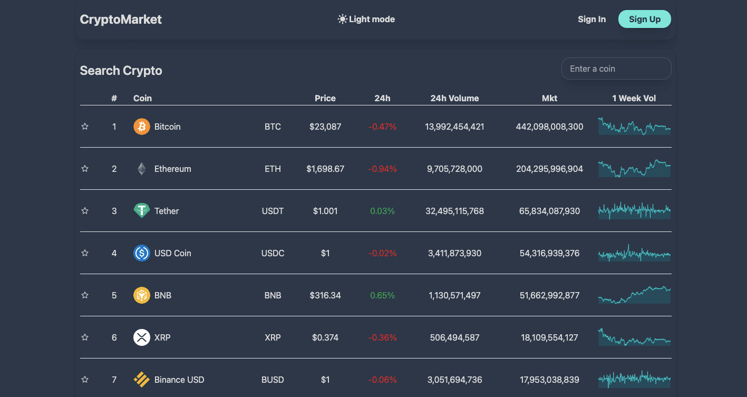The image size is (747, 397).
Task: Click the Coin column header
Action: (x=142, y=98)
